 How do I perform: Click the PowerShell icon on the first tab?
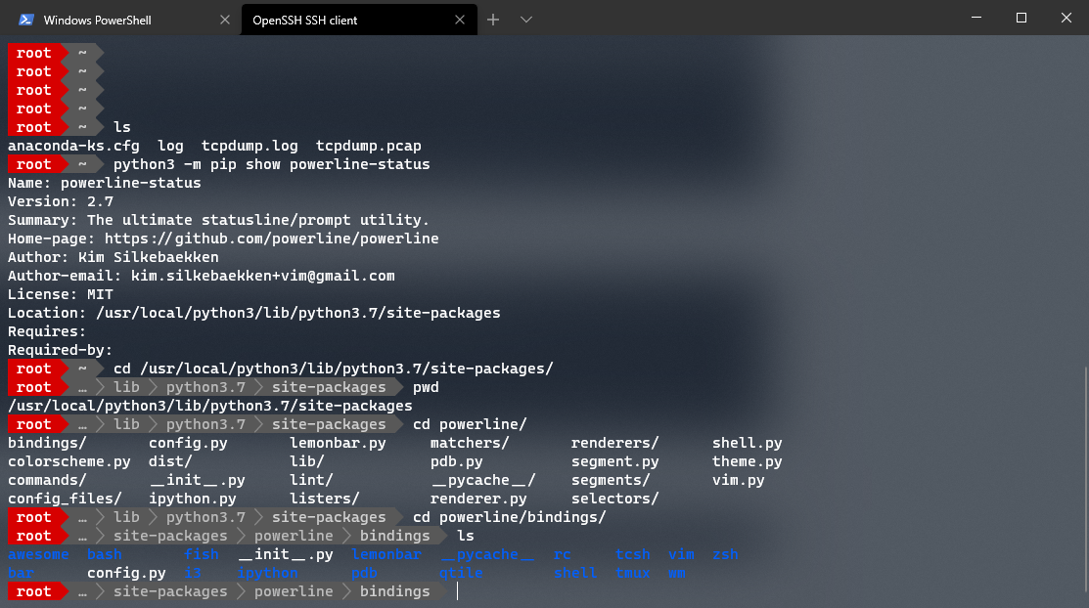[x=24, y=19]
